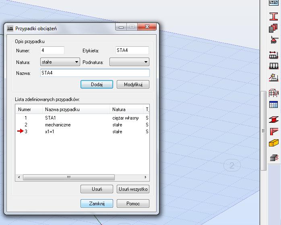Open the gray solid stress icon
Viewport: 281px width, 225px height.
click(274, 158)
